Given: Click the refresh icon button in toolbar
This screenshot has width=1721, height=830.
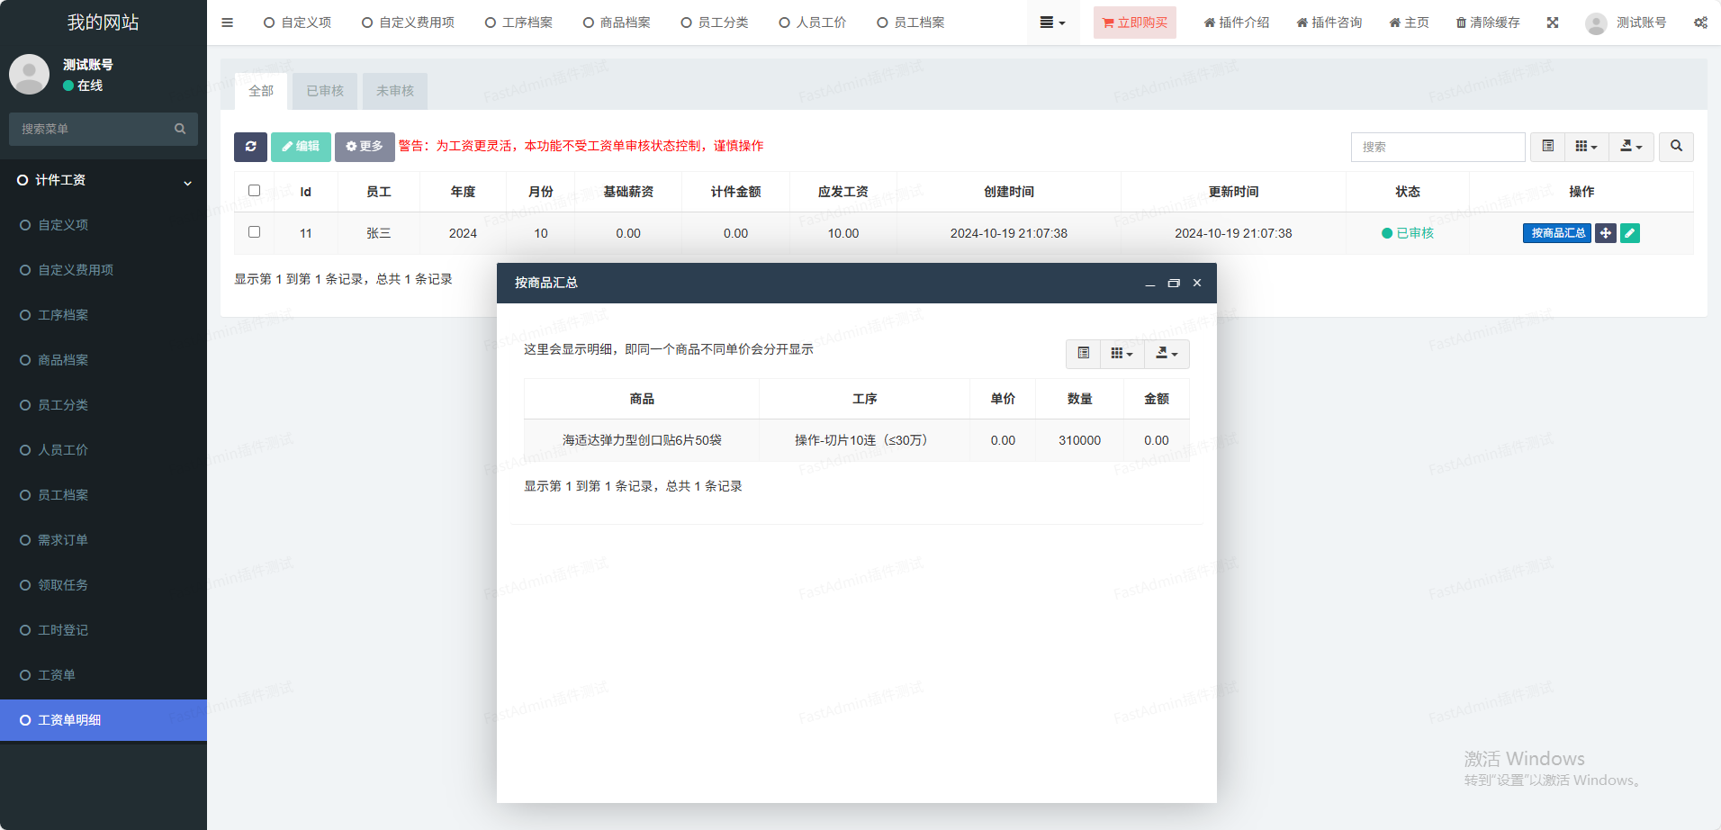Looking at the screenshot, I should pos(250,147).
